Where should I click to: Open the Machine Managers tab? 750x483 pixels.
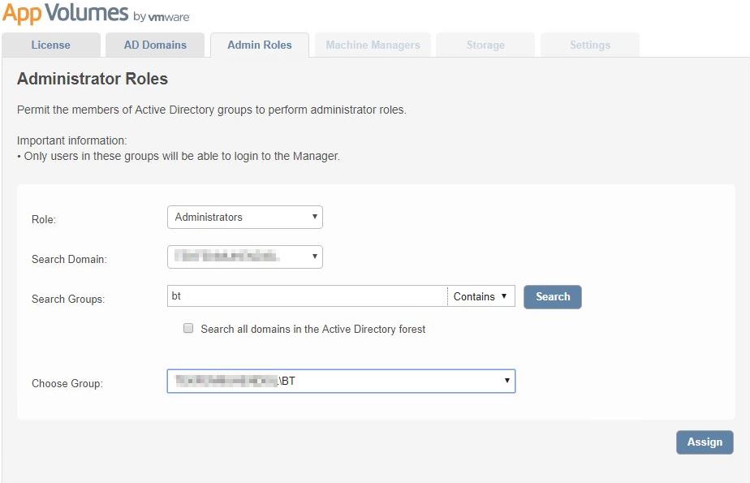[x=373, y=45]
